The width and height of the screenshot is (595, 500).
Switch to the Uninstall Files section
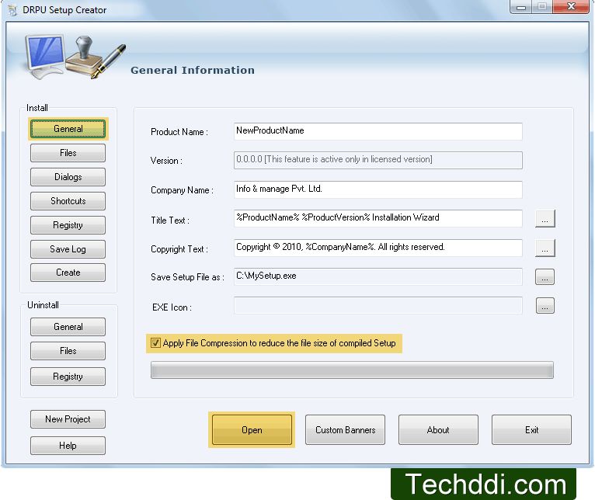tap(68, 351)
